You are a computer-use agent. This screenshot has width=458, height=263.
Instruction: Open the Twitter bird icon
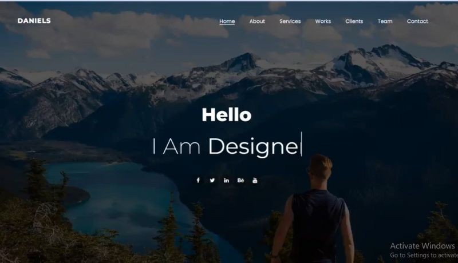tap(212, 180)
